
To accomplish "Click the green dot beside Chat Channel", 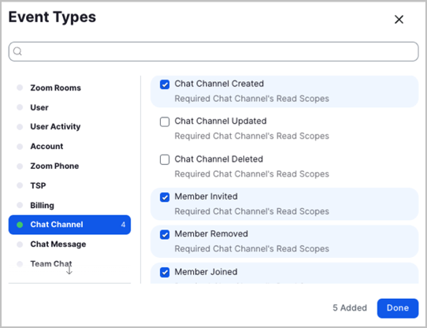I will [20, 225].
